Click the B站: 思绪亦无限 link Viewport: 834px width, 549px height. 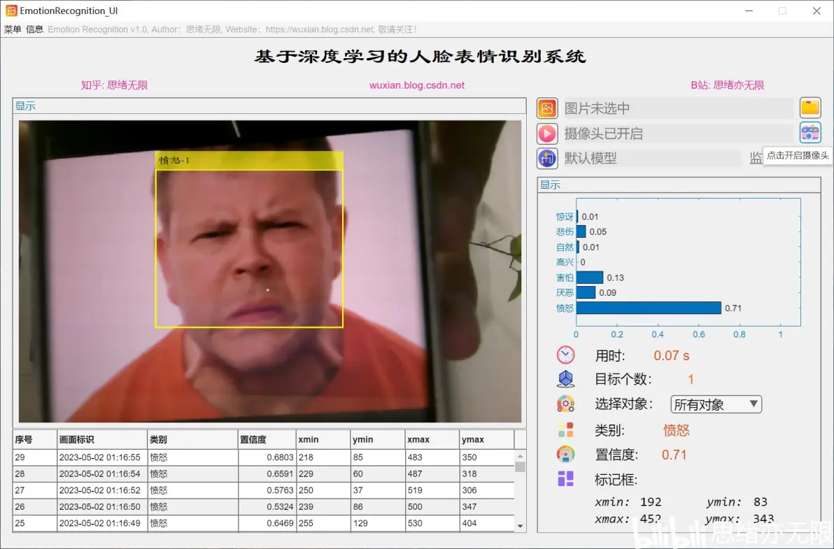[x=727, y=85]
